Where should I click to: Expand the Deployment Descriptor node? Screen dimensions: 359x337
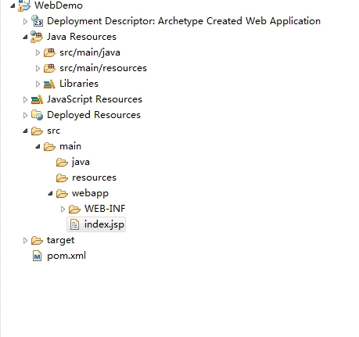pyautogui.click(x=25, y=21)
